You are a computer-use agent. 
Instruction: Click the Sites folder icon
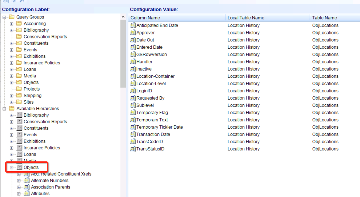click(19, 102)
